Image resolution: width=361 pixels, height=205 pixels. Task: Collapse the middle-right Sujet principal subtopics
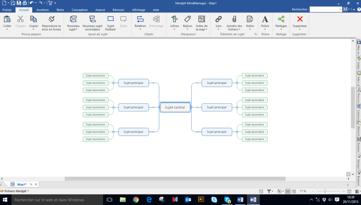[x=237, y=107]
